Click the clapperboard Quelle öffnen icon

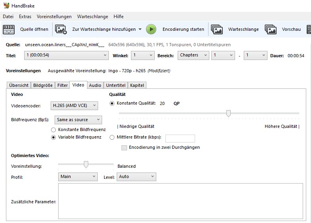tap(9, 30)
